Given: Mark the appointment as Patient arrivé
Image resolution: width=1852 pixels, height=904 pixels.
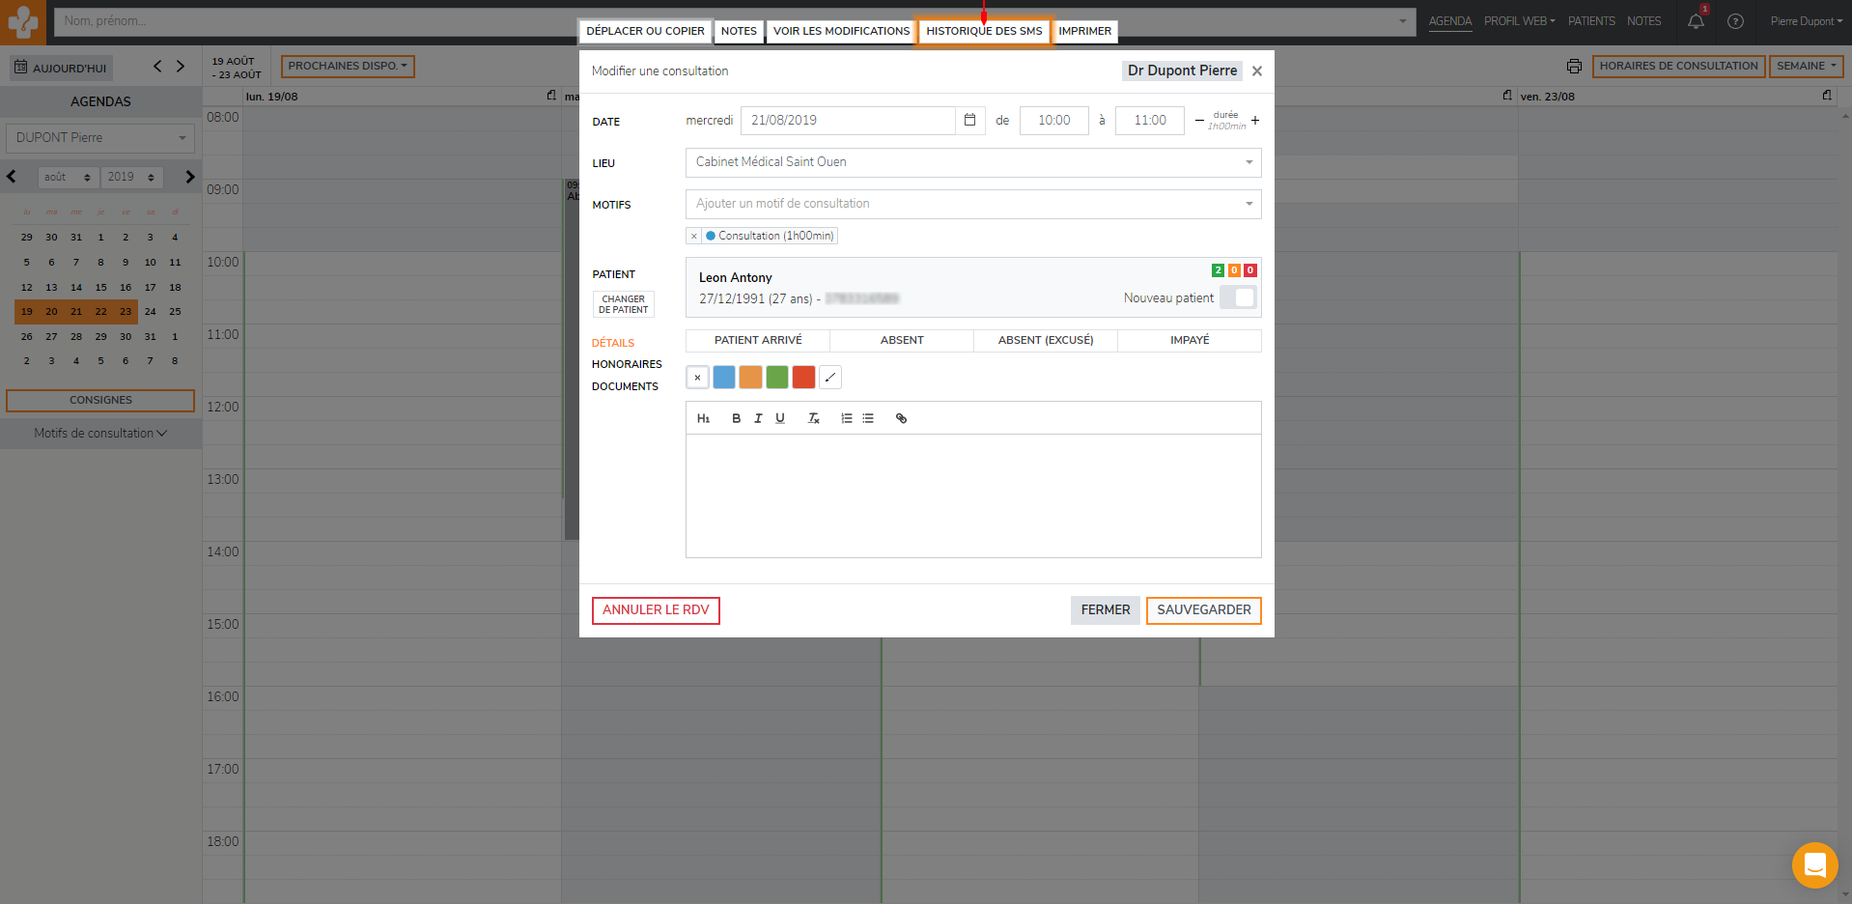Looking at the screenshot, I should (x=758, y=340).
